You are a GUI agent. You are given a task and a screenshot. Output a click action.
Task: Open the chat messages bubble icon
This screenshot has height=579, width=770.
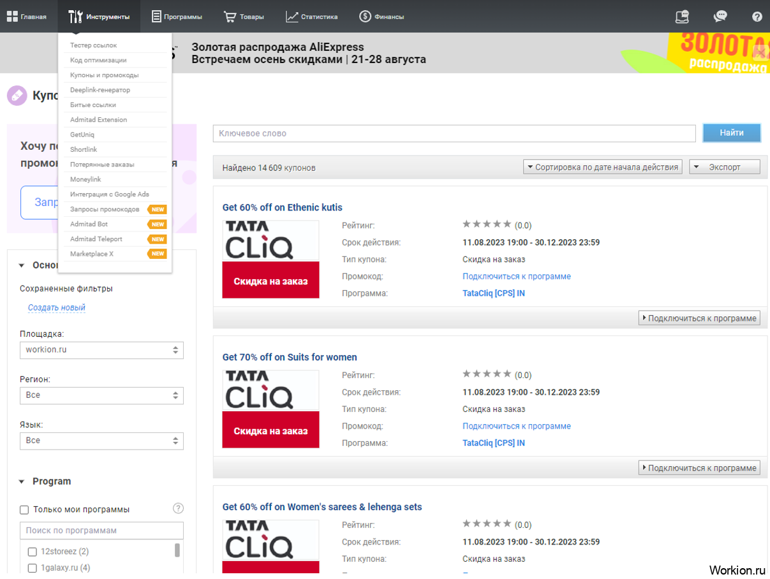pyautogui.click(x=720, y=17)
